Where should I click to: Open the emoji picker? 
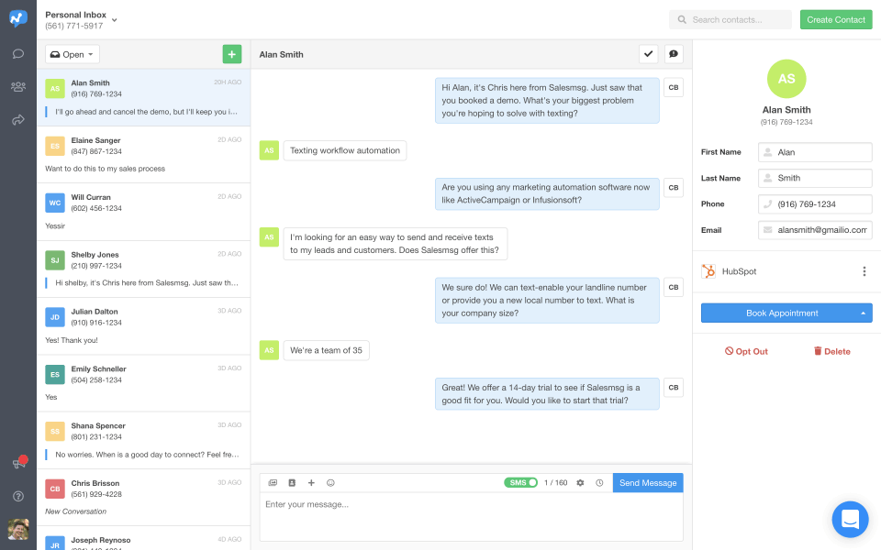(331, 483)
